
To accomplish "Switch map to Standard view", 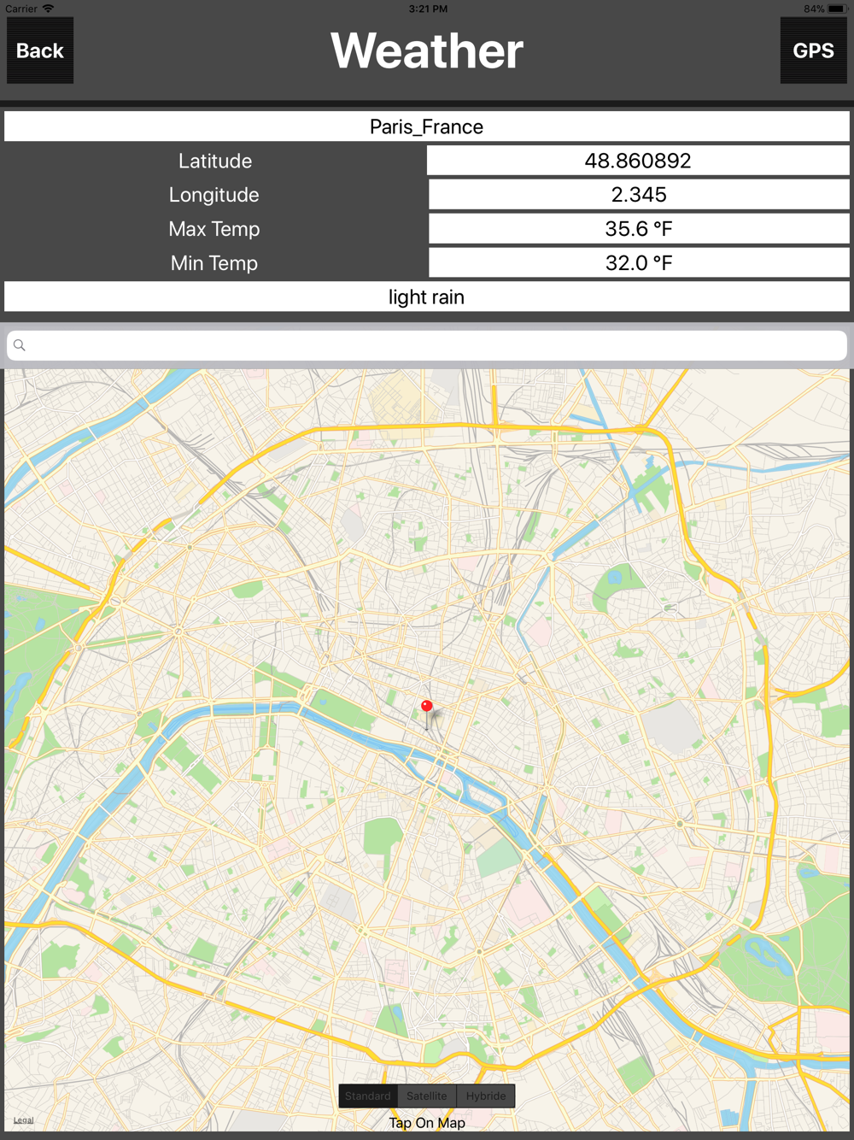I will [368, 1096].
